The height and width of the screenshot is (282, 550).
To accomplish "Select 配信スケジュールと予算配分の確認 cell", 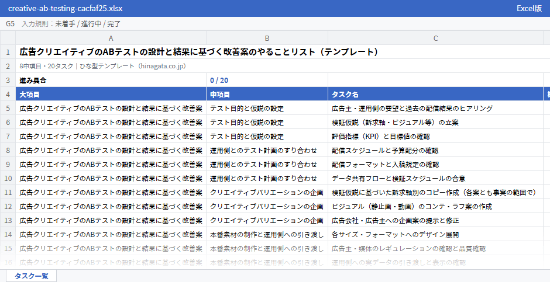I will [x=435, y=150].
